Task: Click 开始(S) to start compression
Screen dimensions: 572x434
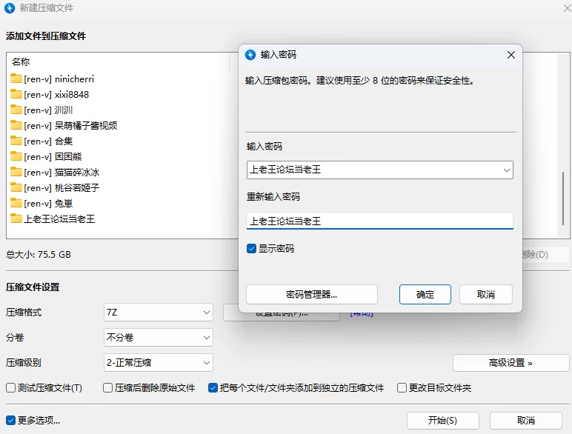Action: pyautogui.click(x=442, y=421)
